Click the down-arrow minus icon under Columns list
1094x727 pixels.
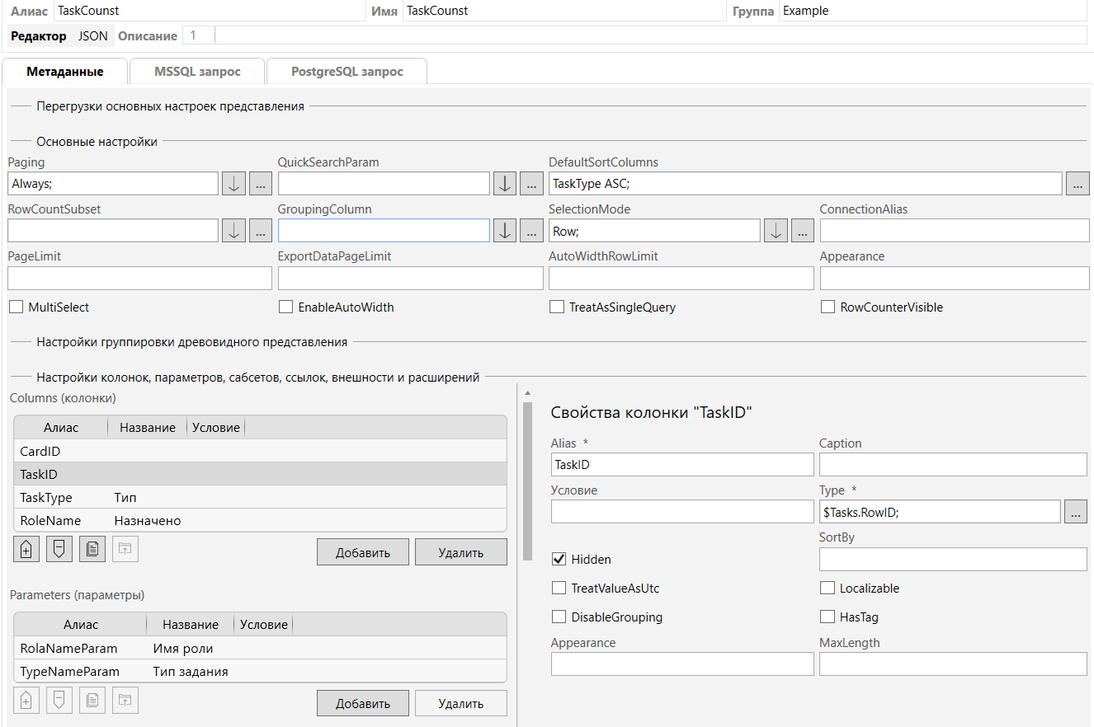pos(59,550)
